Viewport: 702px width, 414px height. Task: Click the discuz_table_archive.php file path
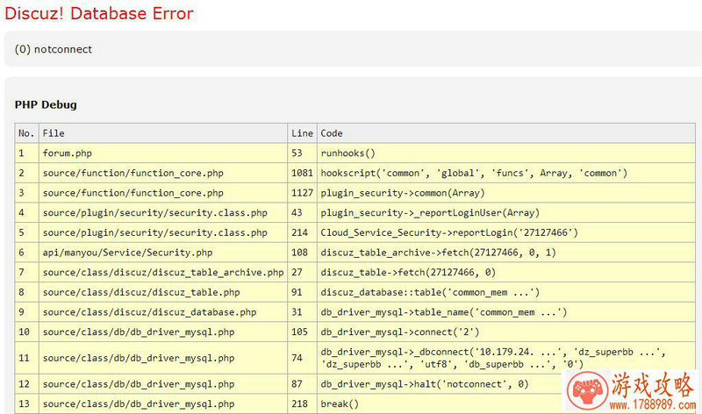click(x=163, y=273)
